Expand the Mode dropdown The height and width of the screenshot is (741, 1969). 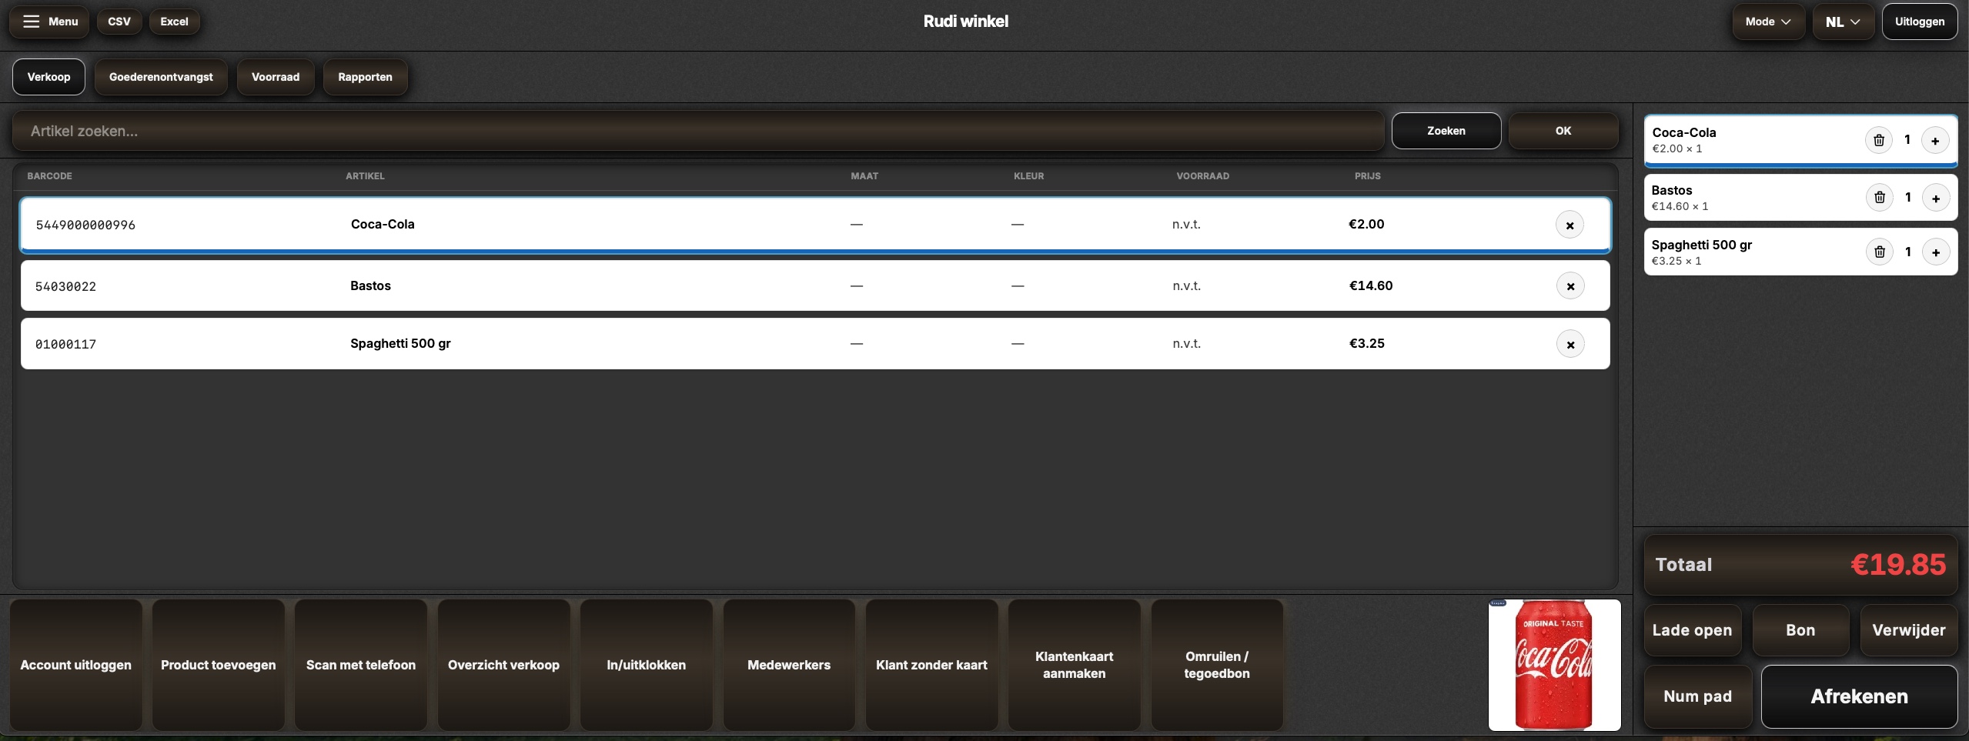pos(1767,22)
